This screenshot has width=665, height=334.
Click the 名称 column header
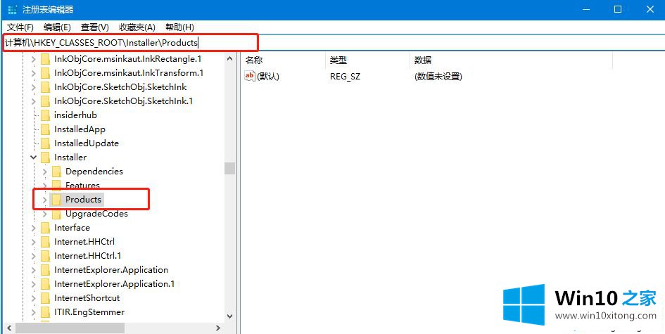(x=254, y=60)
